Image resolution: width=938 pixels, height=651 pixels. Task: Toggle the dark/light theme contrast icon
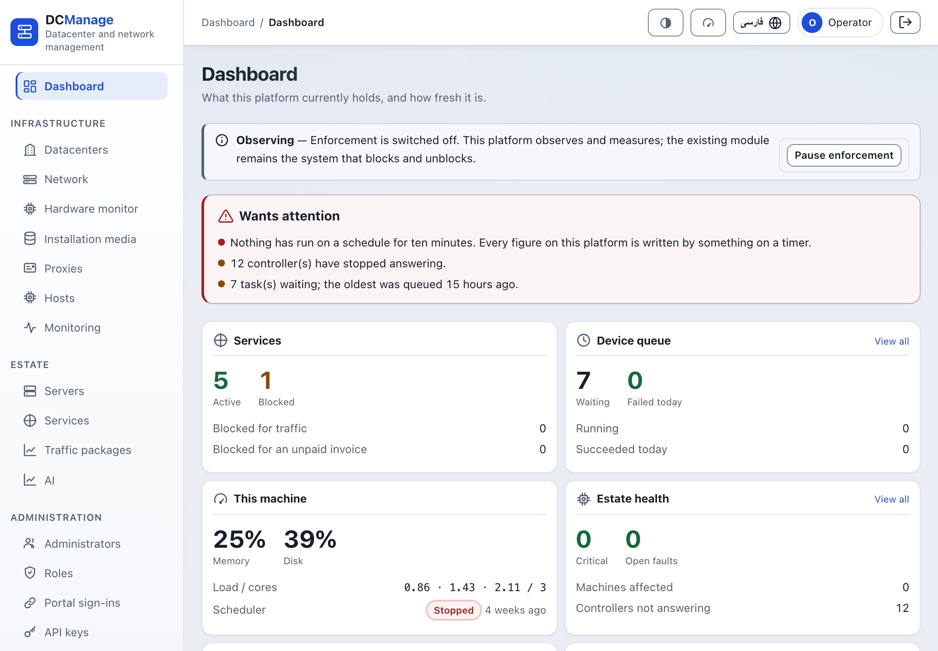(665, 23)
